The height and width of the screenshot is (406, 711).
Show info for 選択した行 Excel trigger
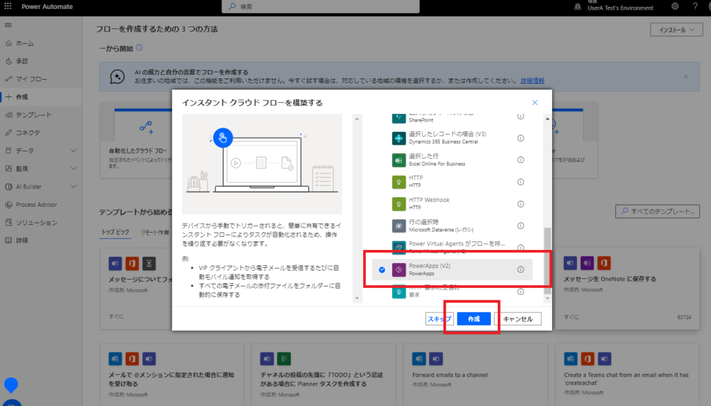click(x=521, y=160)
